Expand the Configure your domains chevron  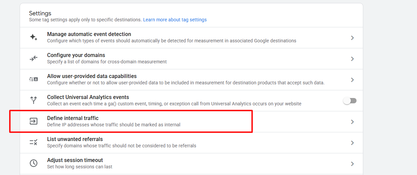pyautogui.click(x=352, y=59)
